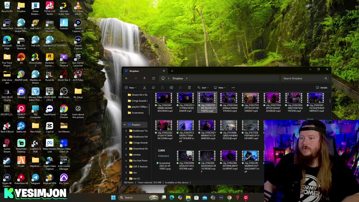Go back using the back arrow
Image resolution: width=359 pixels, height=202 pixels.
pos(126,78)
